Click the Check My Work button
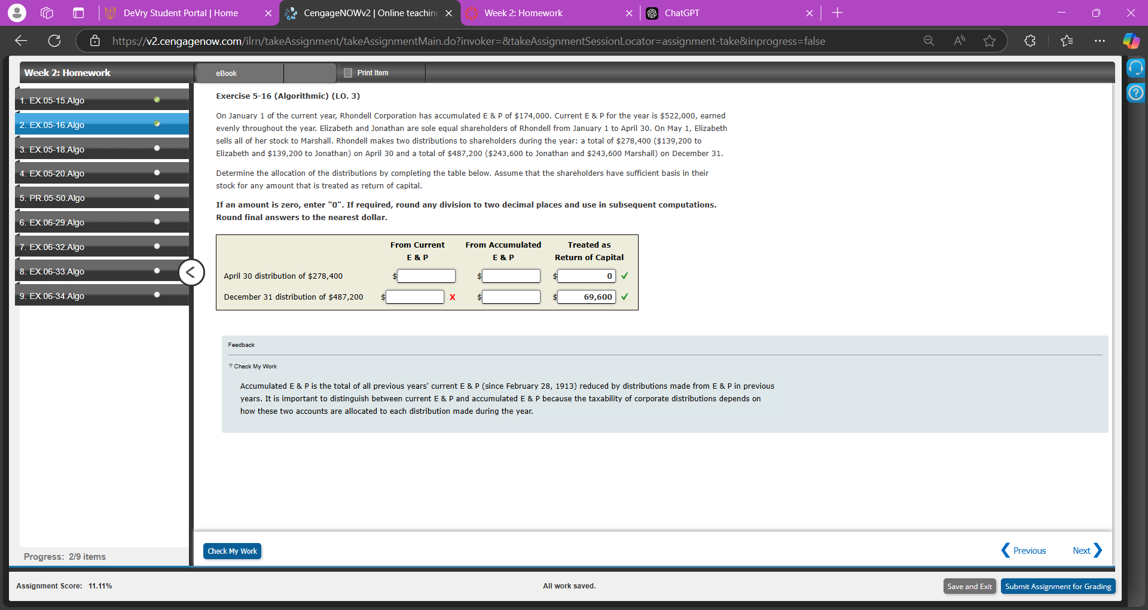 (x=232, y=551)
